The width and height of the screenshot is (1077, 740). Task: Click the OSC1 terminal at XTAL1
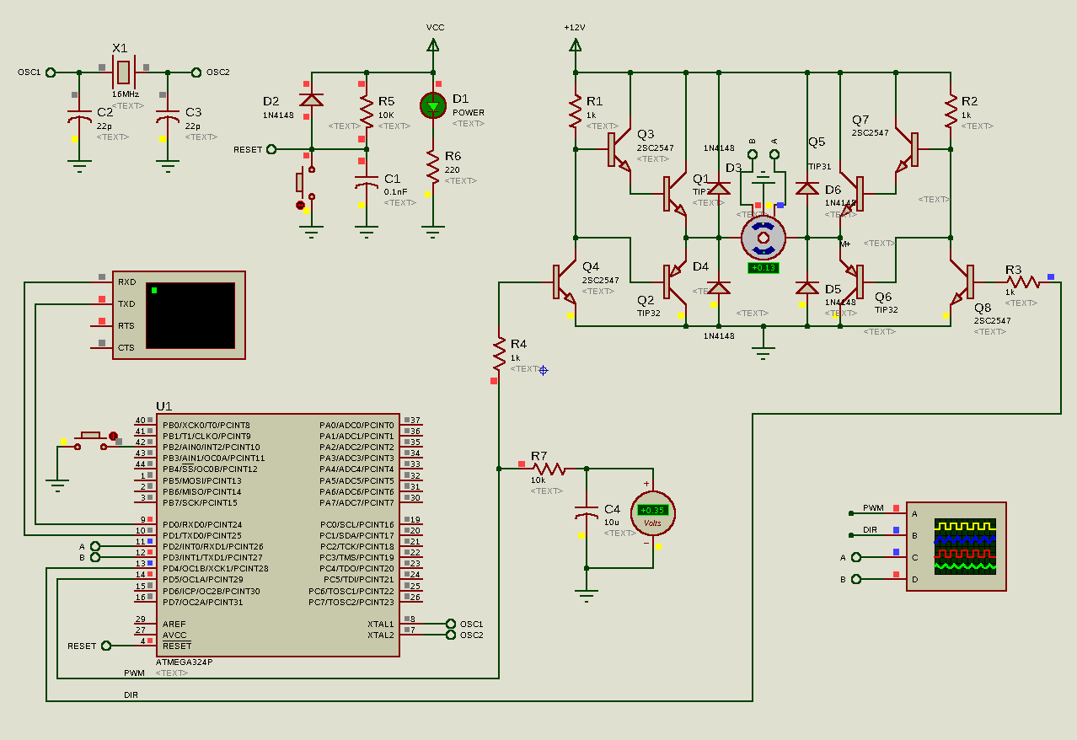[x=449, y=624]
